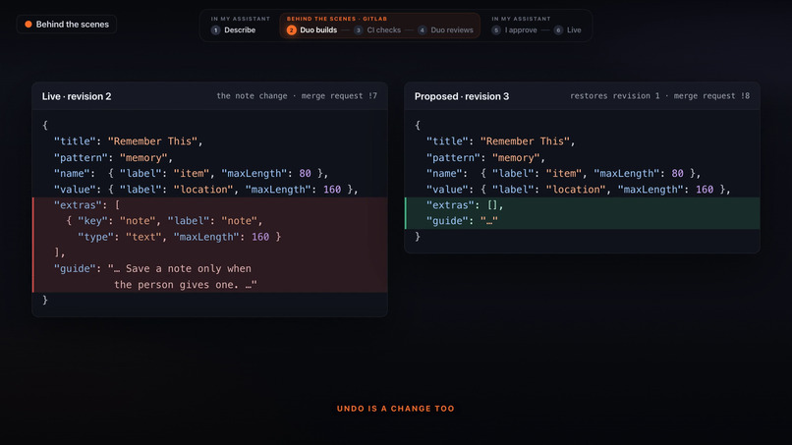Click the step number 4 circle
Screen dimensions: 792x445
pos(423,29)
